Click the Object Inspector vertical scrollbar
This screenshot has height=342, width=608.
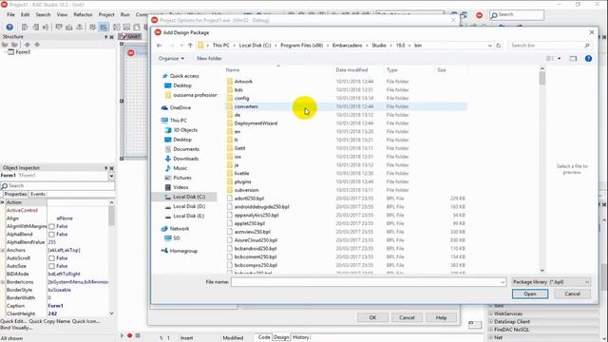click(112, 257)
